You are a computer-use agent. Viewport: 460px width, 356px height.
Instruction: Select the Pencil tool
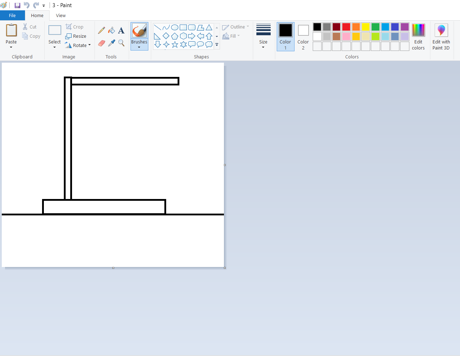(101, 30)
